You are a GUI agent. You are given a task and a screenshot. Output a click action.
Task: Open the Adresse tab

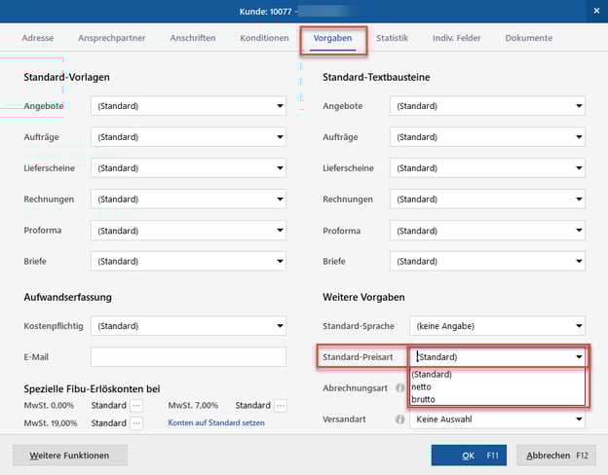tap(38, 38)
